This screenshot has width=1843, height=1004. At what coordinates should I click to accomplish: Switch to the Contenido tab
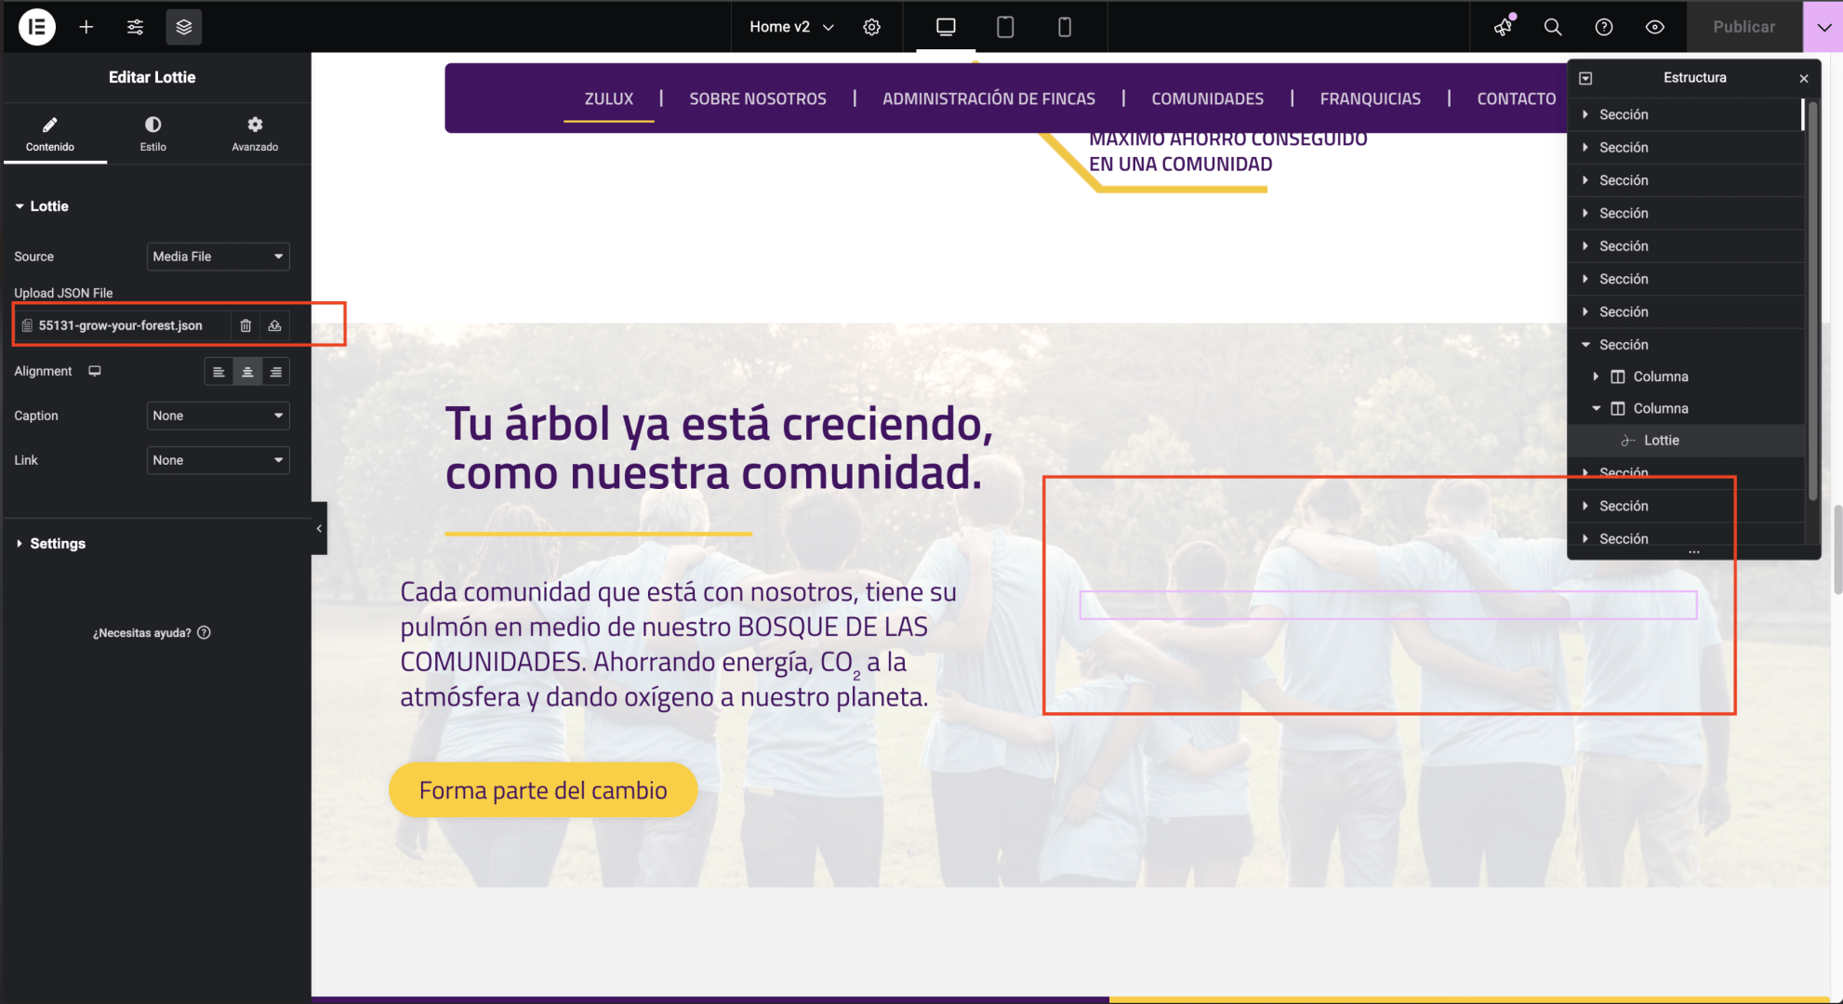tap(50, 134)
